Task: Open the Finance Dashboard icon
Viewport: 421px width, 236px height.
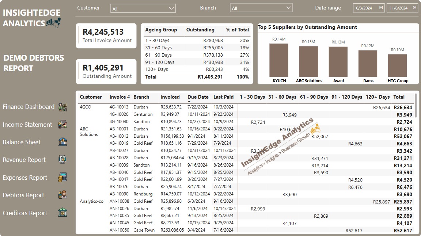Action: point(62,107)
